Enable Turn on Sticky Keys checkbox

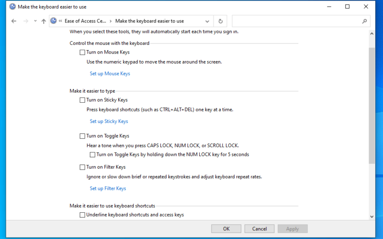(x=82, y=100)
